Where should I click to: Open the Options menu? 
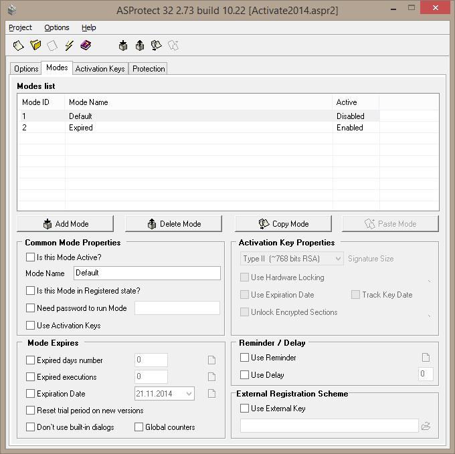coord(57,27)
